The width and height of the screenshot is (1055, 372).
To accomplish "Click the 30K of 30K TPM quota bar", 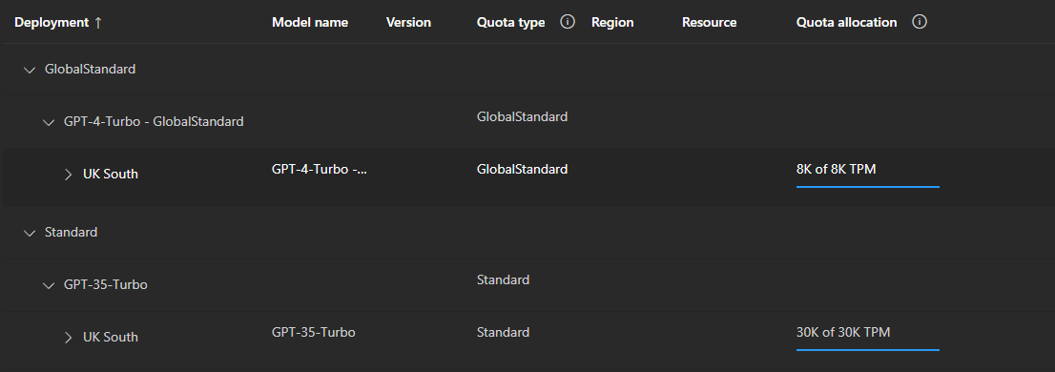I will coord(867,349).
